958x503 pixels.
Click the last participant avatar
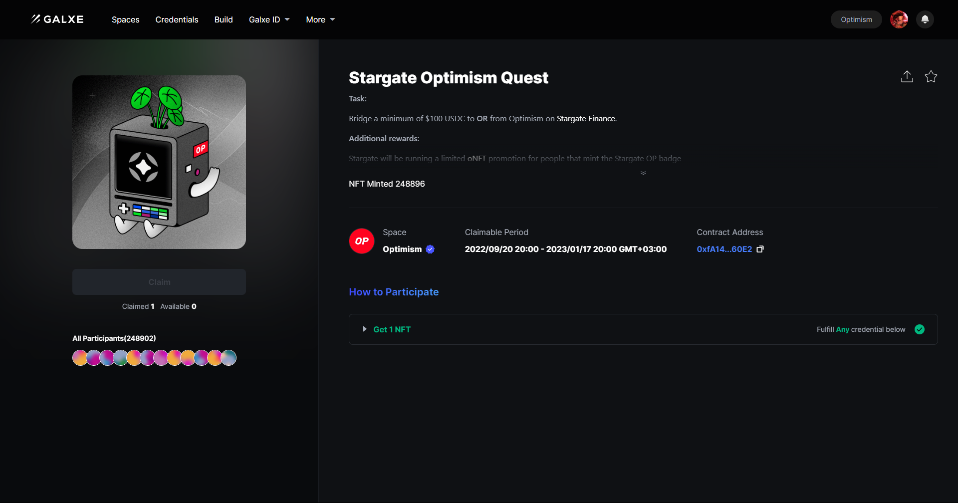click(229, 358)
